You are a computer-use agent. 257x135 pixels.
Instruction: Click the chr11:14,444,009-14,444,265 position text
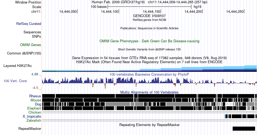coord(177,2)
